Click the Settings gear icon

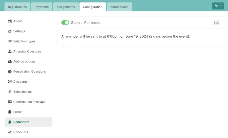(x=10, y=31)
